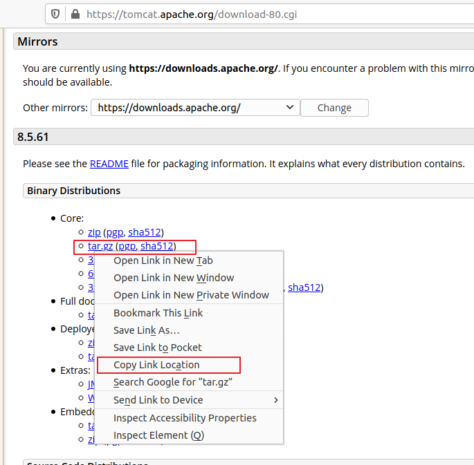Open the sha512 link beside zip
The width and height of the screenshot is (474, 465).
click(145, 232)
